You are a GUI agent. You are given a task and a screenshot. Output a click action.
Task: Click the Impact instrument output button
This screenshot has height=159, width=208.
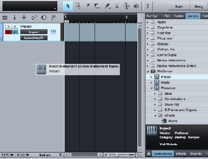[34, 32]
